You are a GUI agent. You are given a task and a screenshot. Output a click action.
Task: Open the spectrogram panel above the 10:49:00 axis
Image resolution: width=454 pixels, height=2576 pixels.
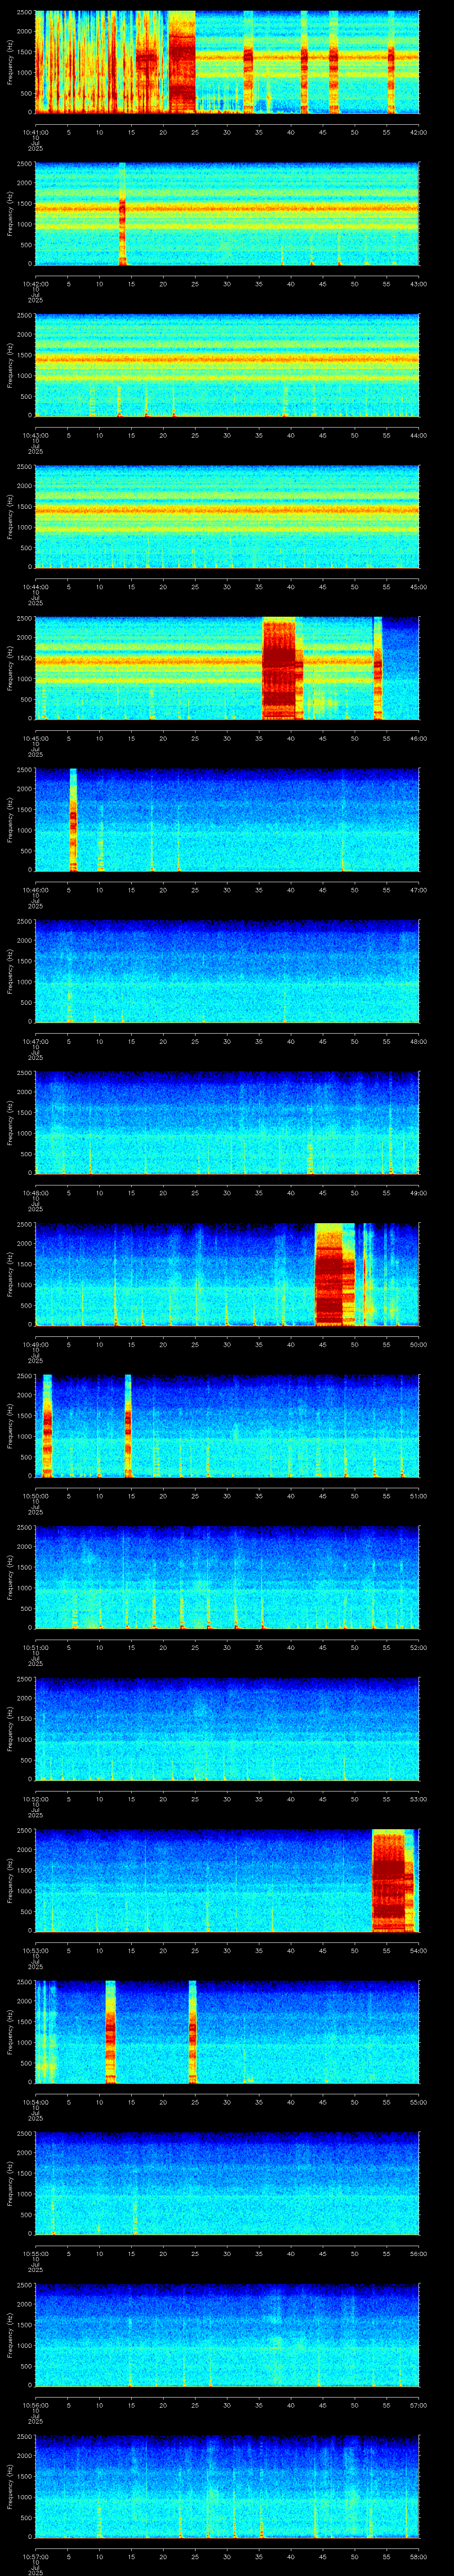[x=227, y=1274]
